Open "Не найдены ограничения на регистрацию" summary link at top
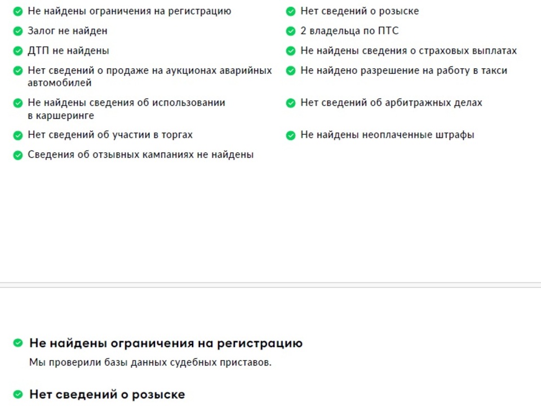The image size is (541, 406). click(x=129, y=11)
